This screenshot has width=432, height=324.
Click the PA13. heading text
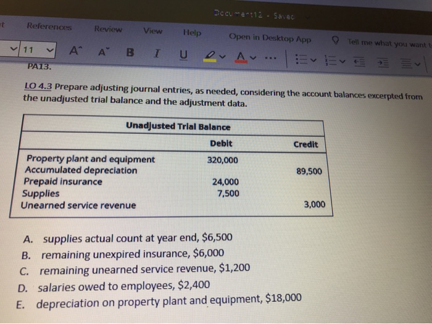pyautogui.click(x=39, y=67)
